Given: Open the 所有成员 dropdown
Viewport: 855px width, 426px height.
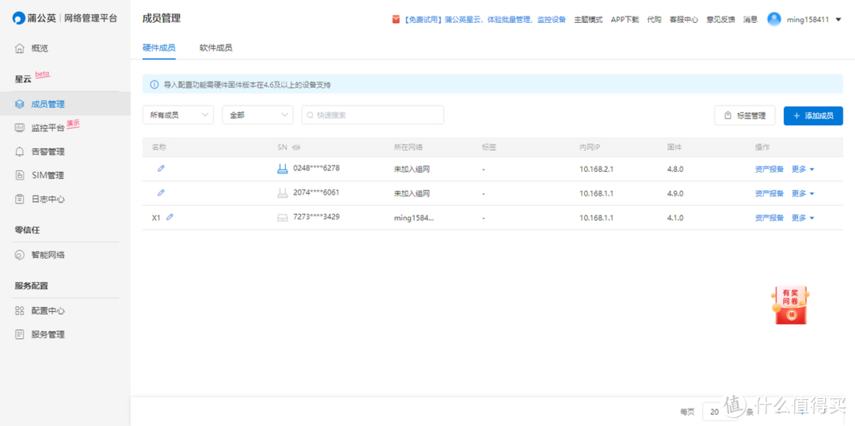Looking at the screenshot, I should pos(178,115).
